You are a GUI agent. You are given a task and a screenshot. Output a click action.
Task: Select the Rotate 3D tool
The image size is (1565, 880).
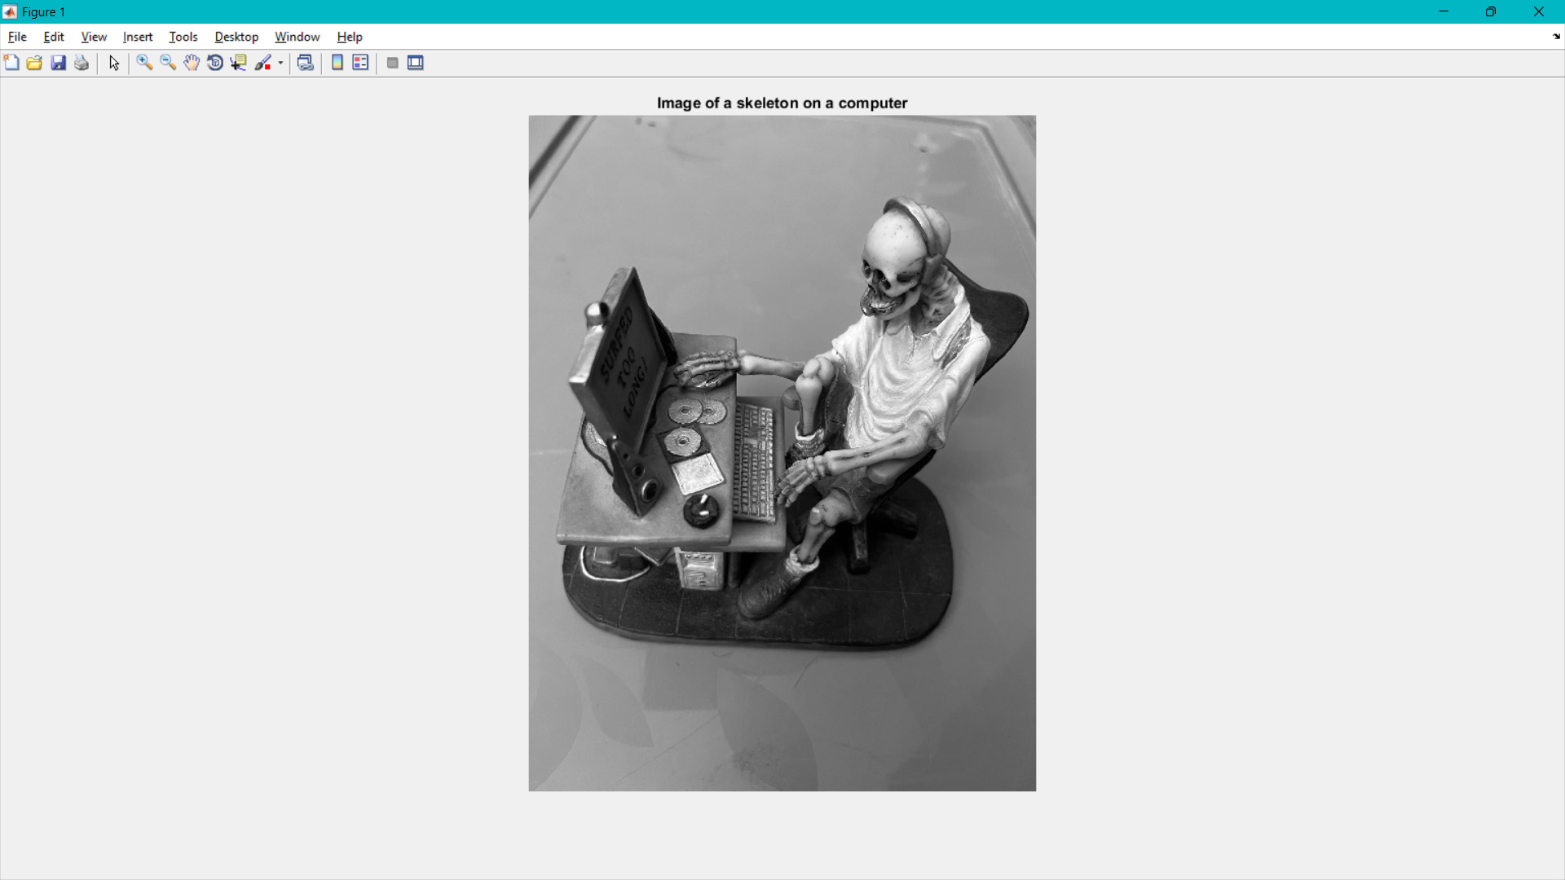[215, 63]
